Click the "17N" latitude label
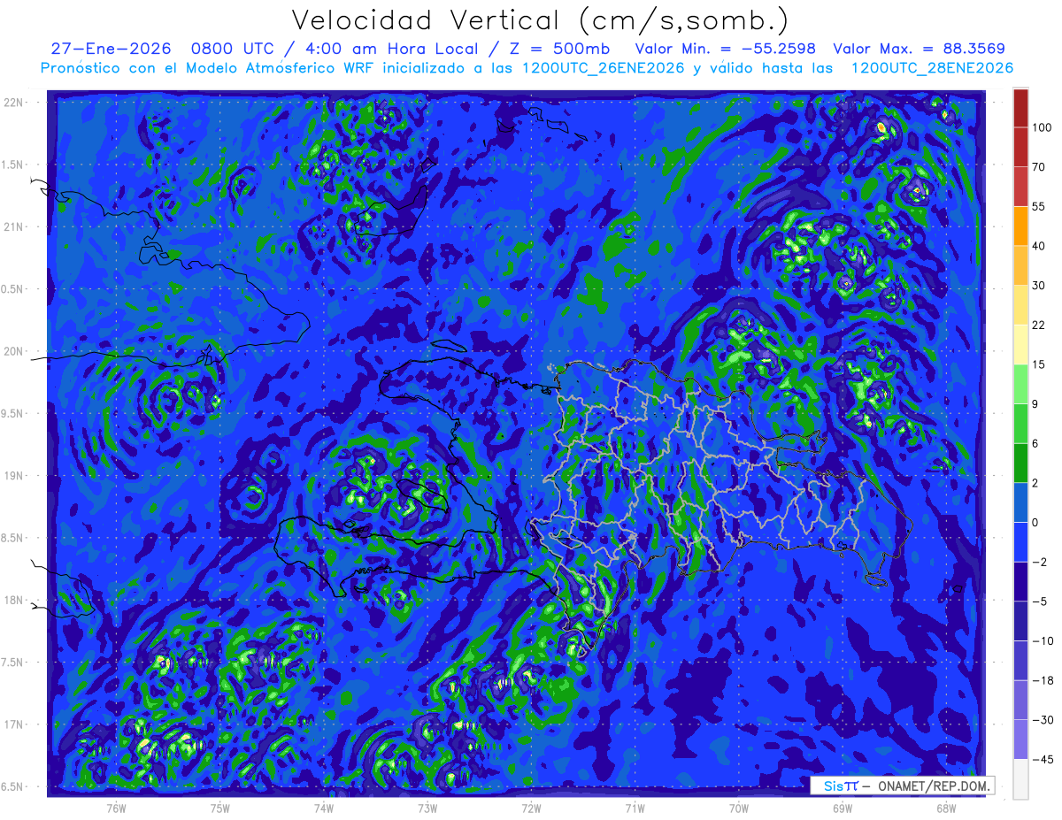The width and height of the screenshot is (1062, 820). point(14,724)
